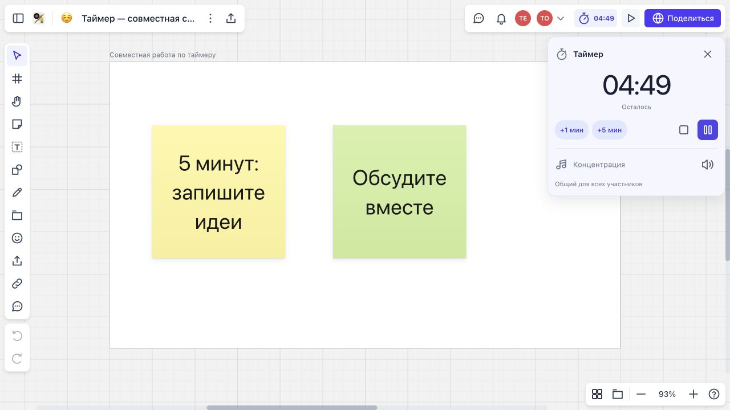This screenshot has width=730, height=410.
Task: Toggle the timer sound speaker icon
Action: tap(708, 165)
